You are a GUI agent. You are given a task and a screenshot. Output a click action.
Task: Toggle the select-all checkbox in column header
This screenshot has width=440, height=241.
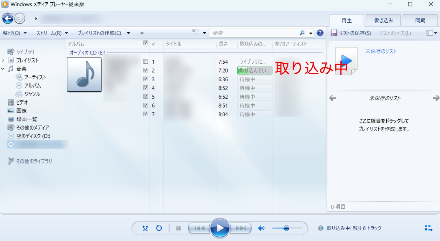tap(146, 43)
